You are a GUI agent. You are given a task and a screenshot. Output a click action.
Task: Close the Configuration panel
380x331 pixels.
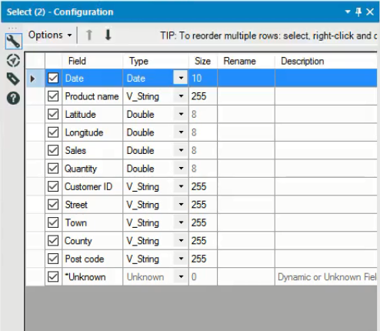point(370,12)
